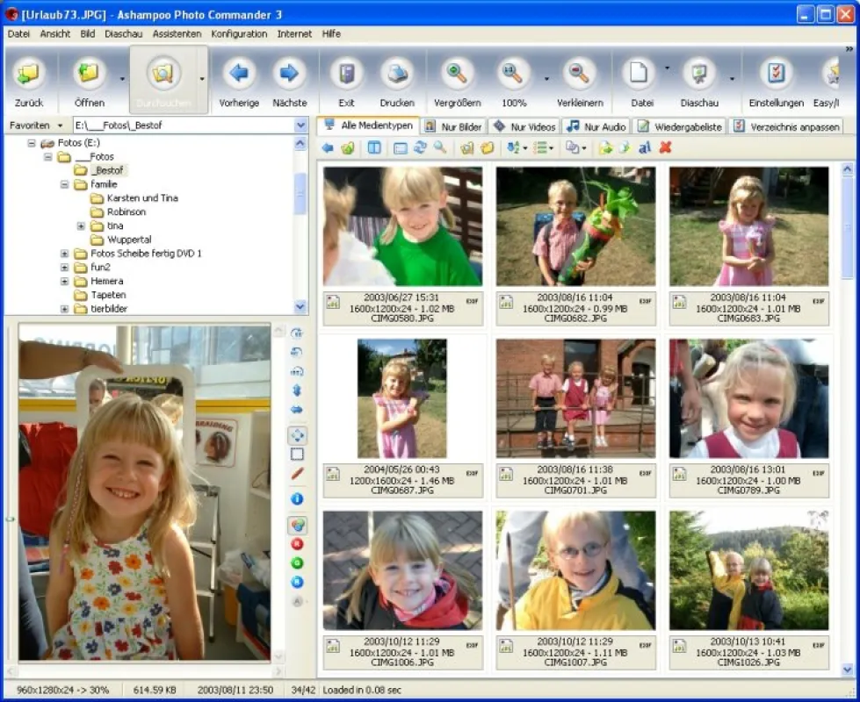860x702 pixels.
Task: Toggle the blue B channel button
Action: tap(297, 582)
